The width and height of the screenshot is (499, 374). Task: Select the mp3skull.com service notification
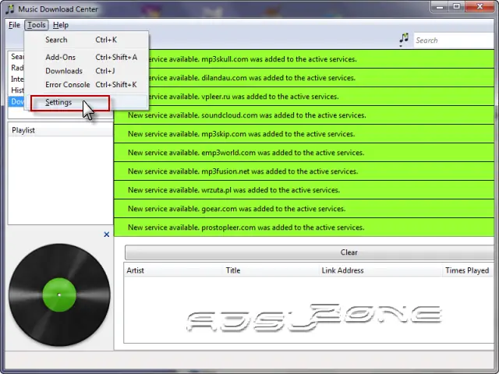coord(304,59)
